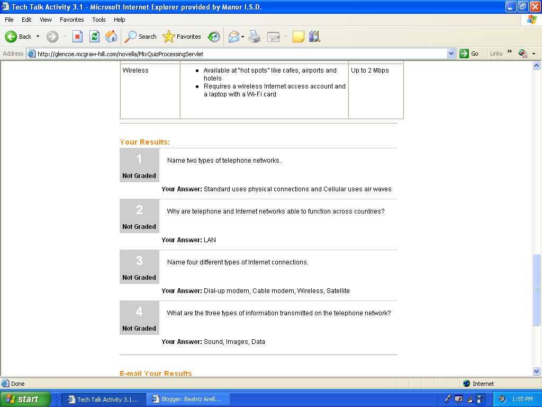Image resolution: width=542 pixels, height=407 pixels.
Task: Click the vertical scrollbar thumb
Action: point(537,290)
